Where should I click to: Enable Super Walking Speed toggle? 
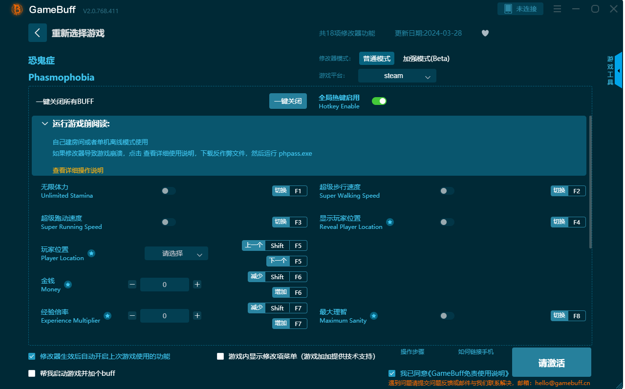447,191
